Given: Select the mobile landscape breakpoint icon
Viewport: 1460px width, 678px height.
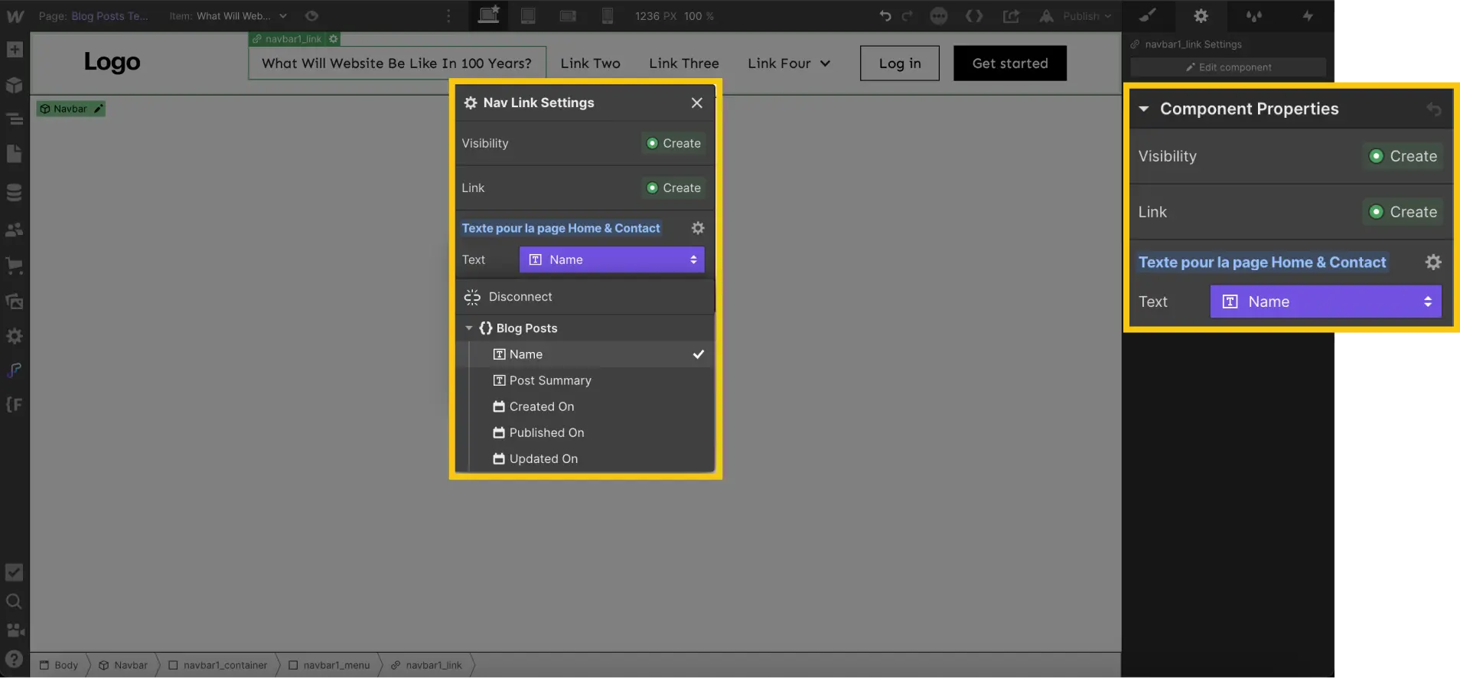Looking at the screenshot, I should click(568, 15).
